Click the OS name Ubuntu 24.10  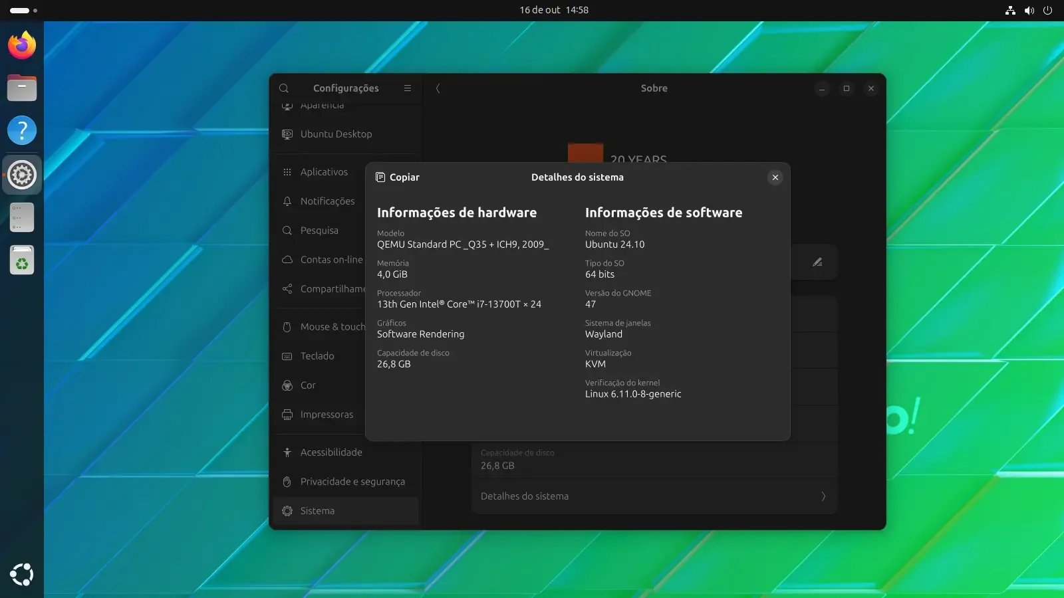[614, 245]
